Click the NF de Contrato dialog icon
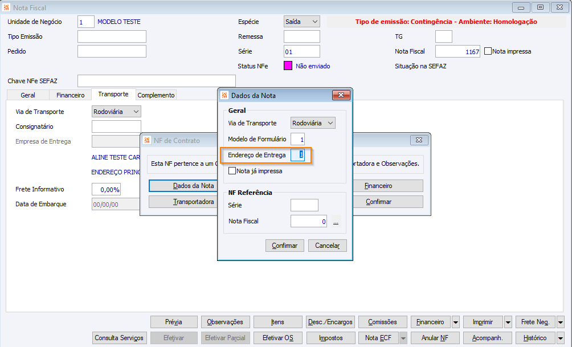The height and width of the screenshot is (347, 572). point(147,140)
